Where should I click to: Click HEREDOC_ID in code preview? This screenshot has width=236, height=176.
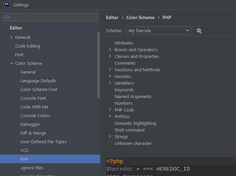(x=173, y=169)
